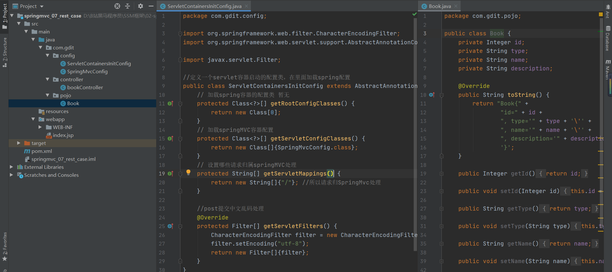Close the Book.java tab

(456, 6)
